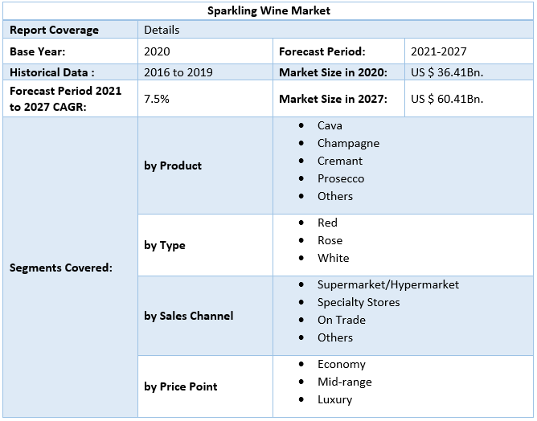Click the 7.5% CAGR value
Image resolution: width=537 pixels, height=421 pixels.
pos(157,99)
